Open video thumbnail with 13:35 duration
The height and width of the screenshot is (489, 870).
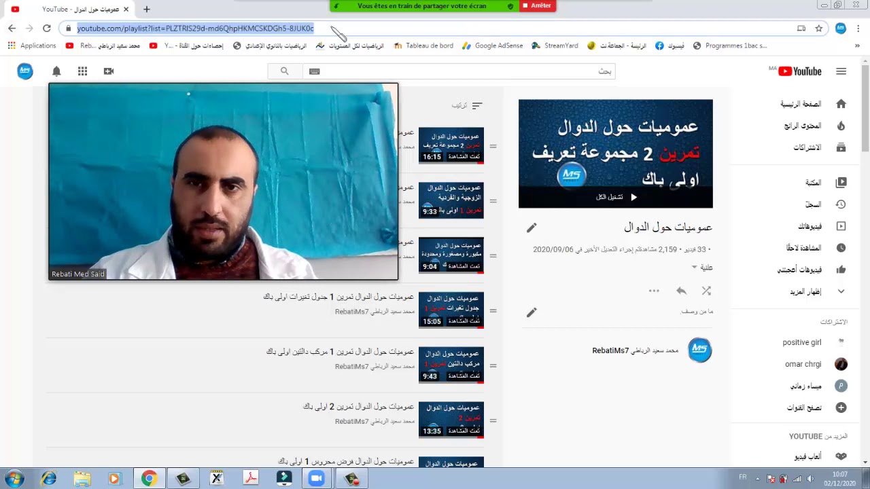tap(451, 420)
